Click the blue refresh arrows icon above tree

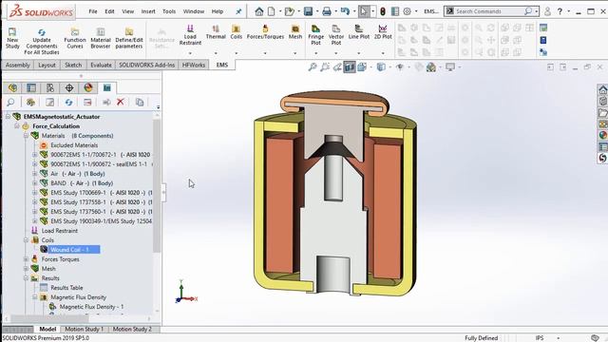68,102
